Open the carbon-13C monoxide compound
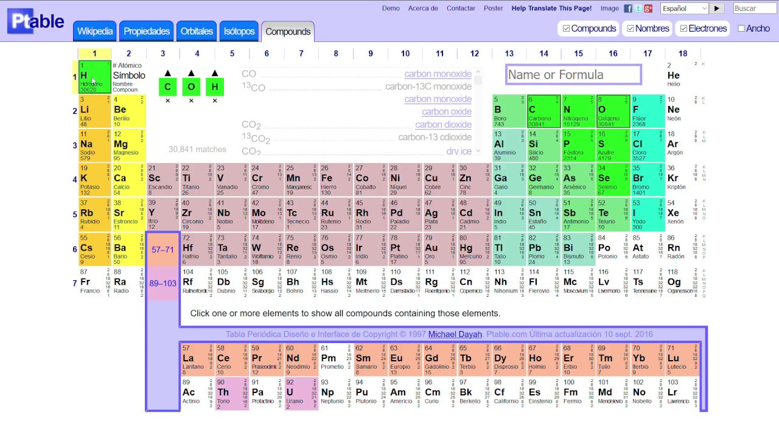The image size is (779, 438). click(428, 87)
